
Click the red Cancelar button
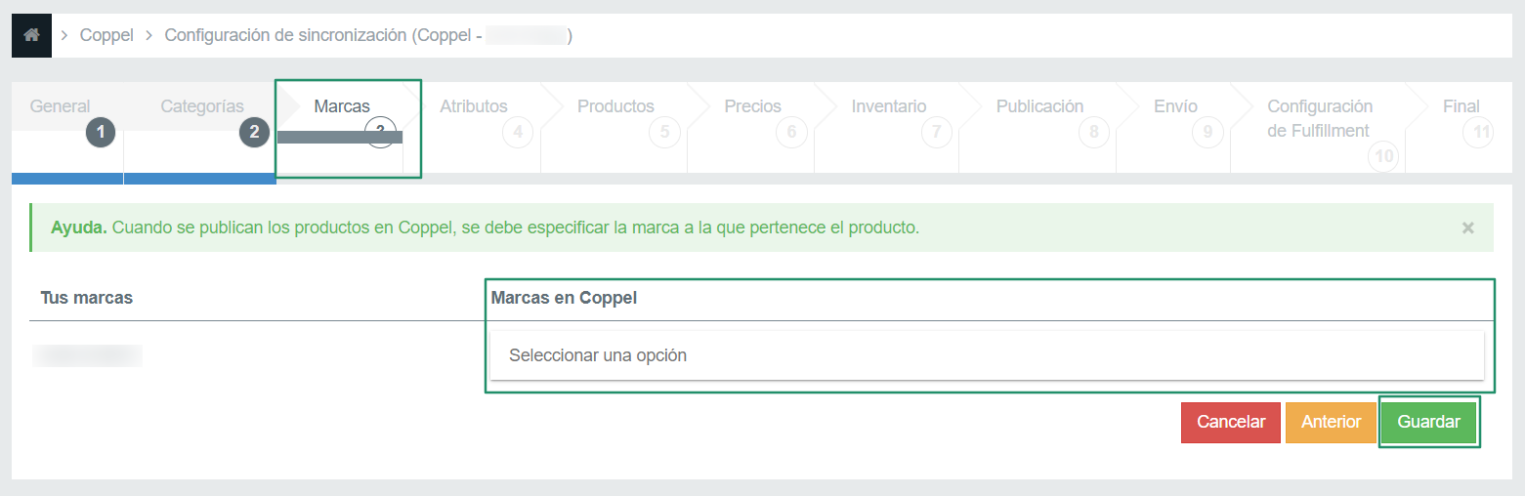click(1231, 422)
